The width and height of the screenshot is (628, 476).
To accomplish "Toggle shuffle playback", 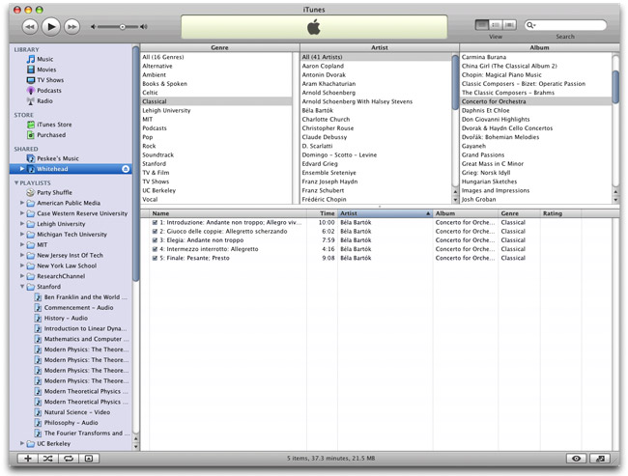I will coord(48,459).
